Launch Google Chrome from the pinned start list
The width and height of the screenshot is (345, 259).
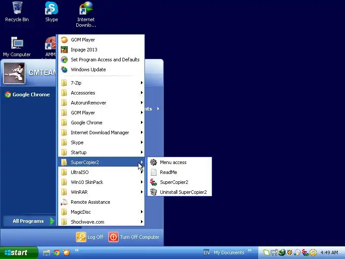click(27, 95)
